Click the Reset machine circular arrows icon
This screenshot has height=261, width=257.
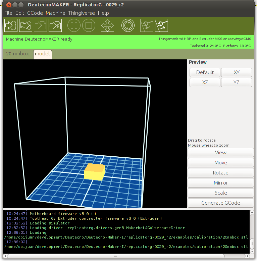click(x=127, y=25)
